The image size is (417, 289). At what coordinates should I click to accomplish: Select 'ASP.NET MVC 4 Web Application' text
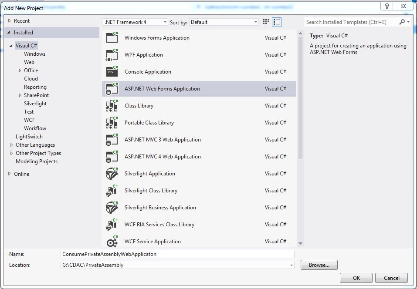point(163,157)
